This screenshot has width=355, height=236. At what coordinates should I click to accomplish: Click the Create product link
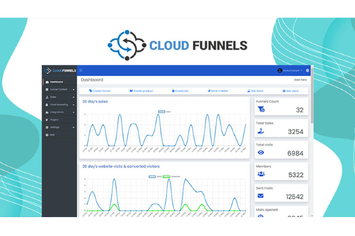(141, 91)
